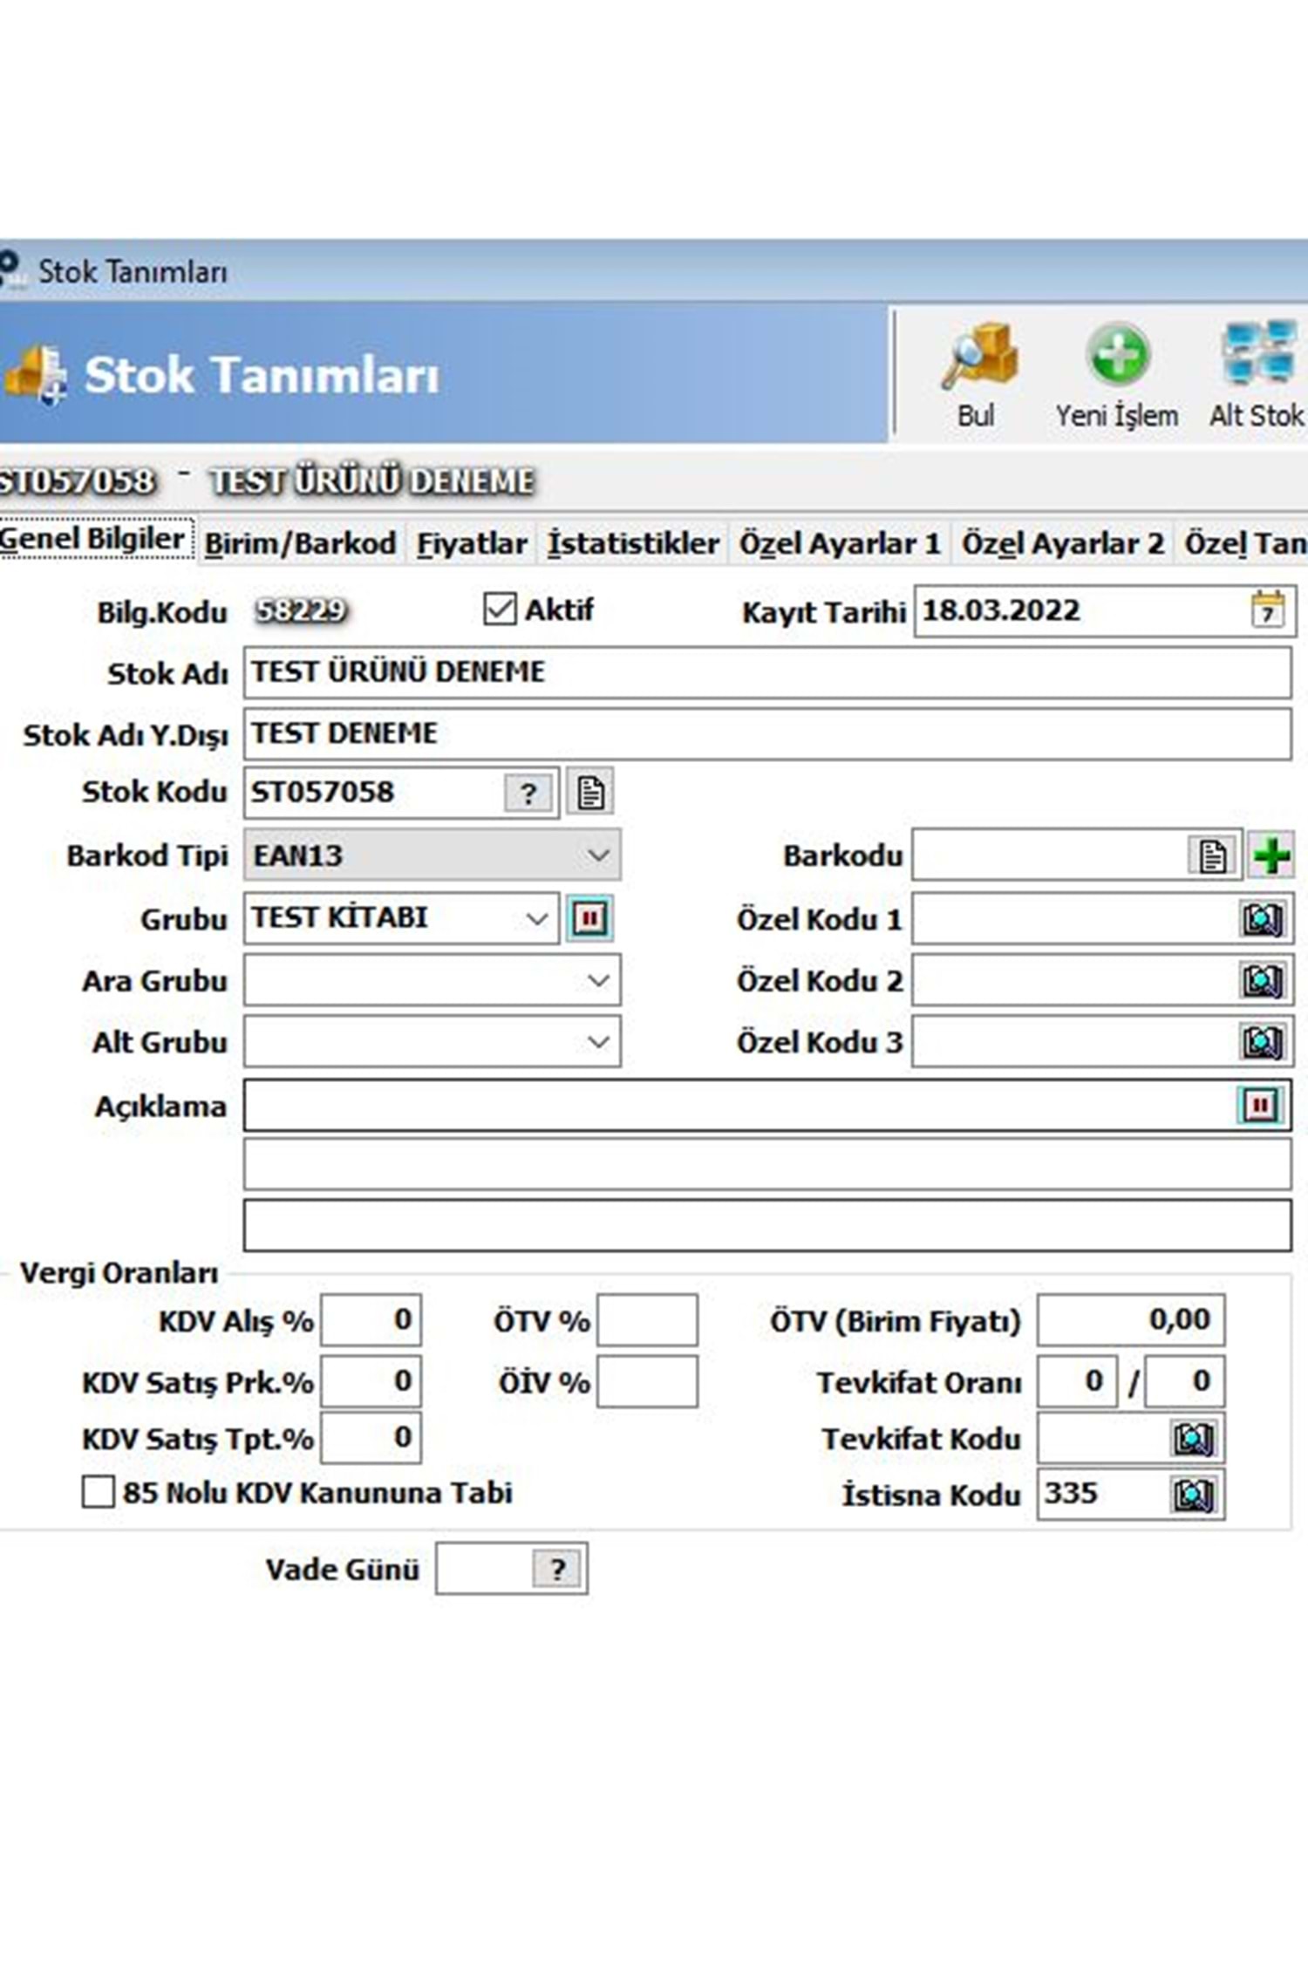Image resolution: width=1308 pixels, height=1962 pixels.
Task: Click into the Stok Adı text field
Action: coord(766,672)
